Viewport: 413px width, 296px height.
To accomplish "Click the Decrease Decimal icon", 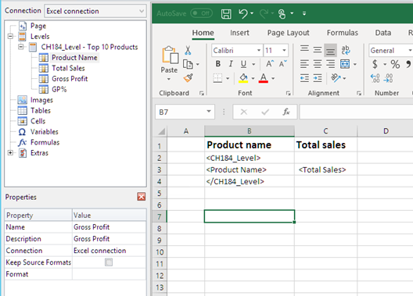I will click(x=388, y=78).
